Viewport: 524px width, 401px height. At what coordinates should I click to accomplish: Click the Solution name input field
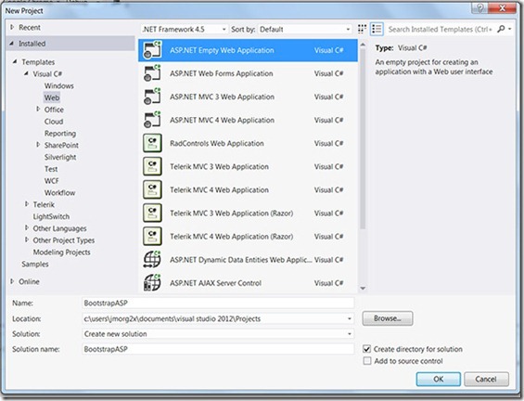click(218, 349)
